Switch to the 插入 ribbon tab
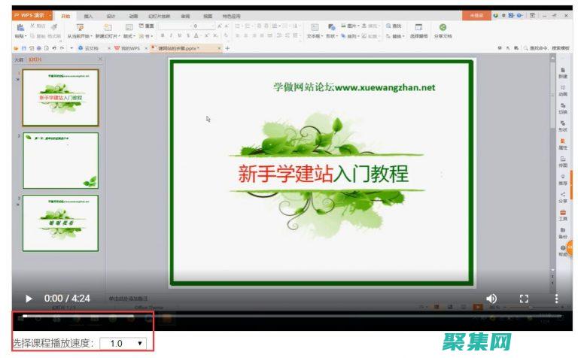This screenshot has height=358, width=578. [x=89, y=15]
